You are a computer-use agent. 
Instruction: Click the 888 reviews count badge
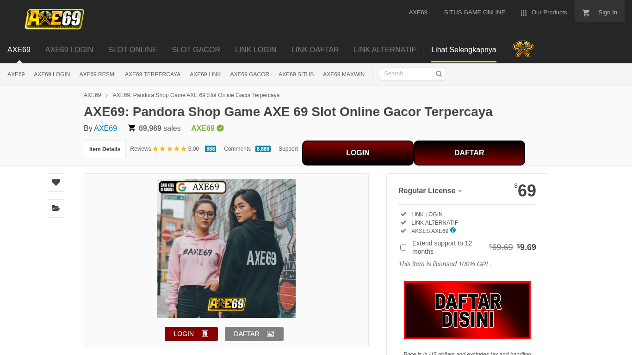(211, 149)
